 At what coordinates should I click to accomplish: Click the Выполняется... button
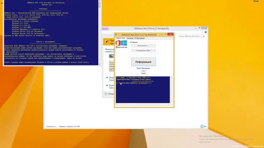click(x=144, y=46)
